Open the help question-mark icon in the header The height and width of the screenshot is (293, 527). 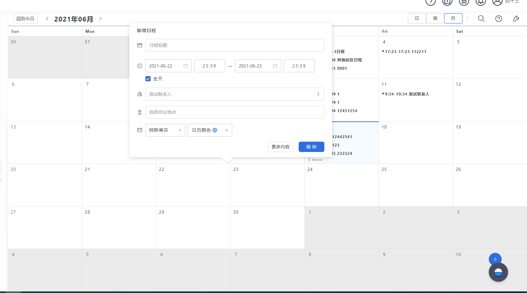430,3
